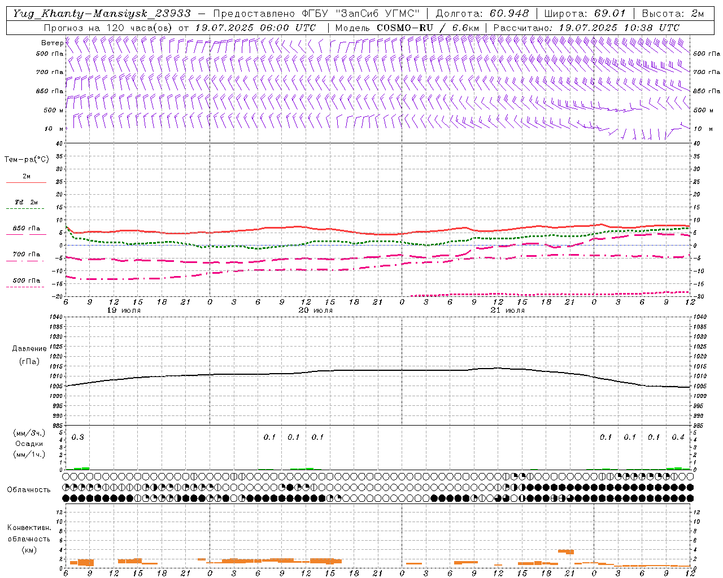The width and height of the screenshot is (723, 578).
Task: Click the dotted 500 гПа temperature legend line
Action: [25, 287]
